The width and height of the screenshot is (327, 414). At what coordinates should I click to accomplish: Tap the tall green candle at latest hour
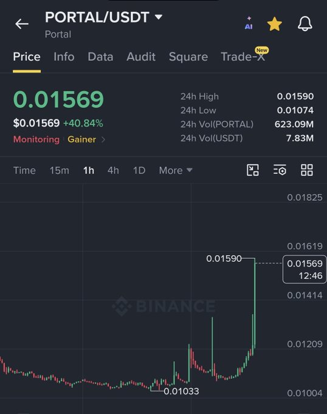click(x=255, y=303)
